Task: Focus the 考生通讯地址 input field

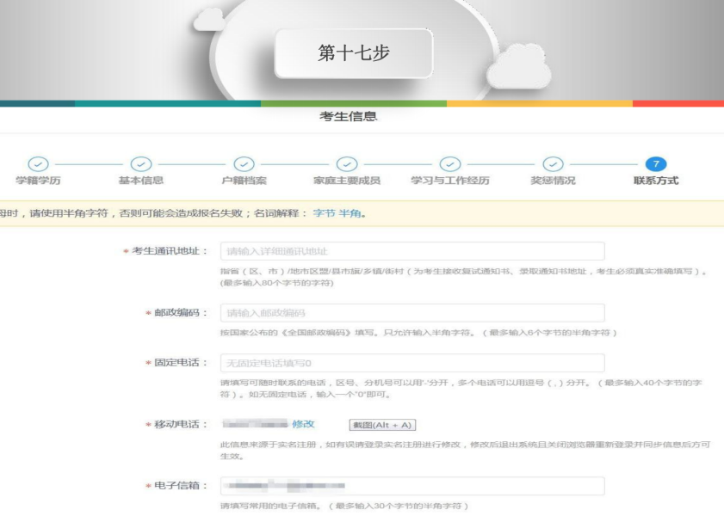Action: click(x=412, y=251)
